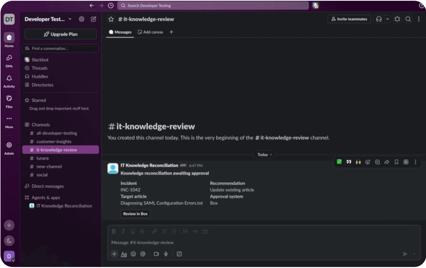Go back in history with the left arrow
The width and height of the screenshot is (426, 268).
tap(92, 6)
